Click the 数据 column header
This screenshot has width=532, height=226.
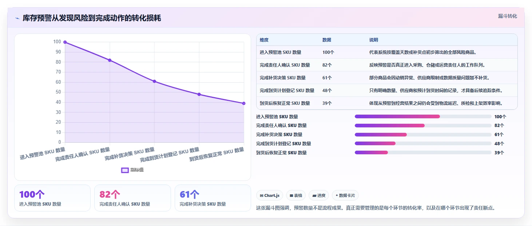click(327, 40)
